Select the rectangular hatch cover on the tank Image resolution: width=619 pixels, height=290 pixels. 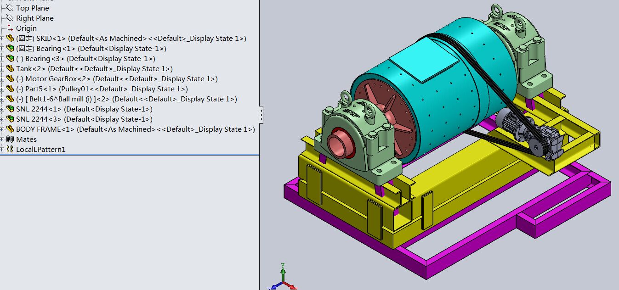coord(424,61)
